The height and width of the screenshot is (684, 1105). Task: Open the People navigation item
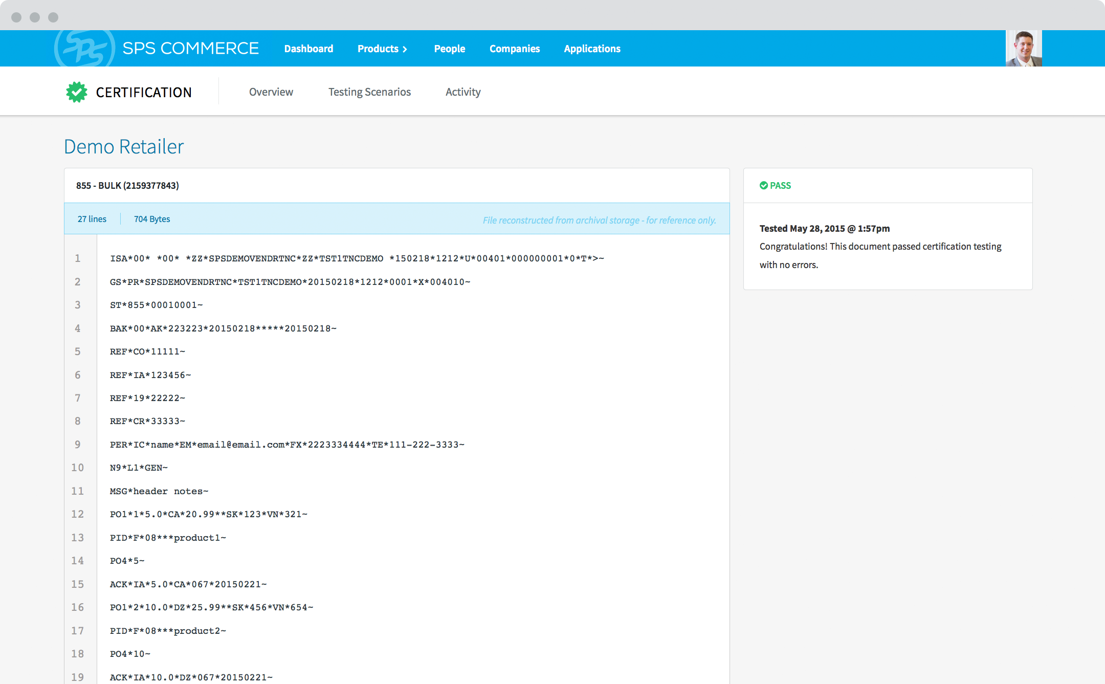(x=449, y=49)
